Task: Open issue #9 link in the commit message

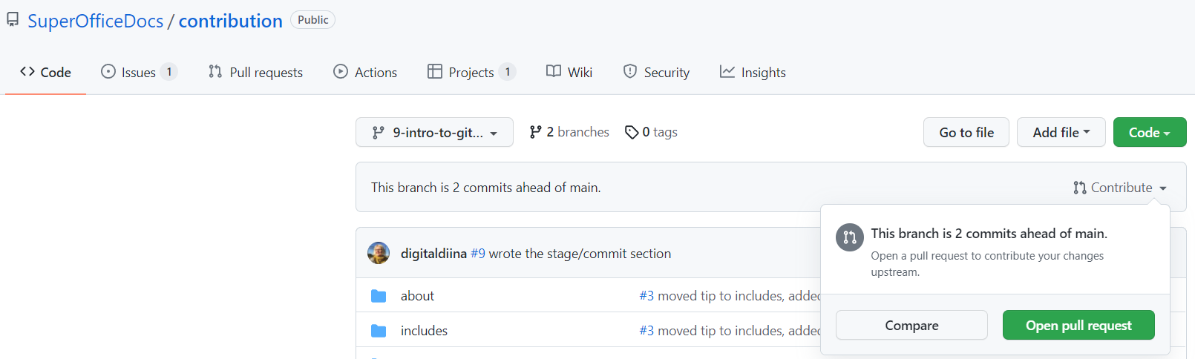Action: click(x=478, y=254)
